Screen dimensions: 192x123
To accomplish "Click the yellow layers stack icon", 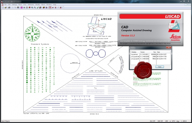I will coord(44,8).
